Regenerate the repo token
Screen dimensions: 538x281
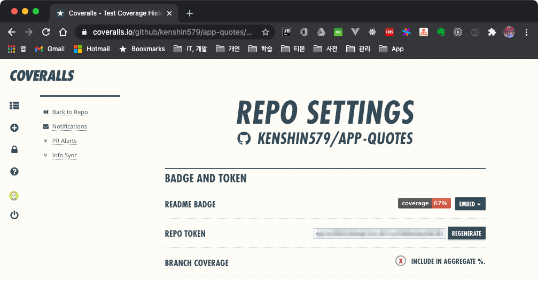(x=466, y=234)
